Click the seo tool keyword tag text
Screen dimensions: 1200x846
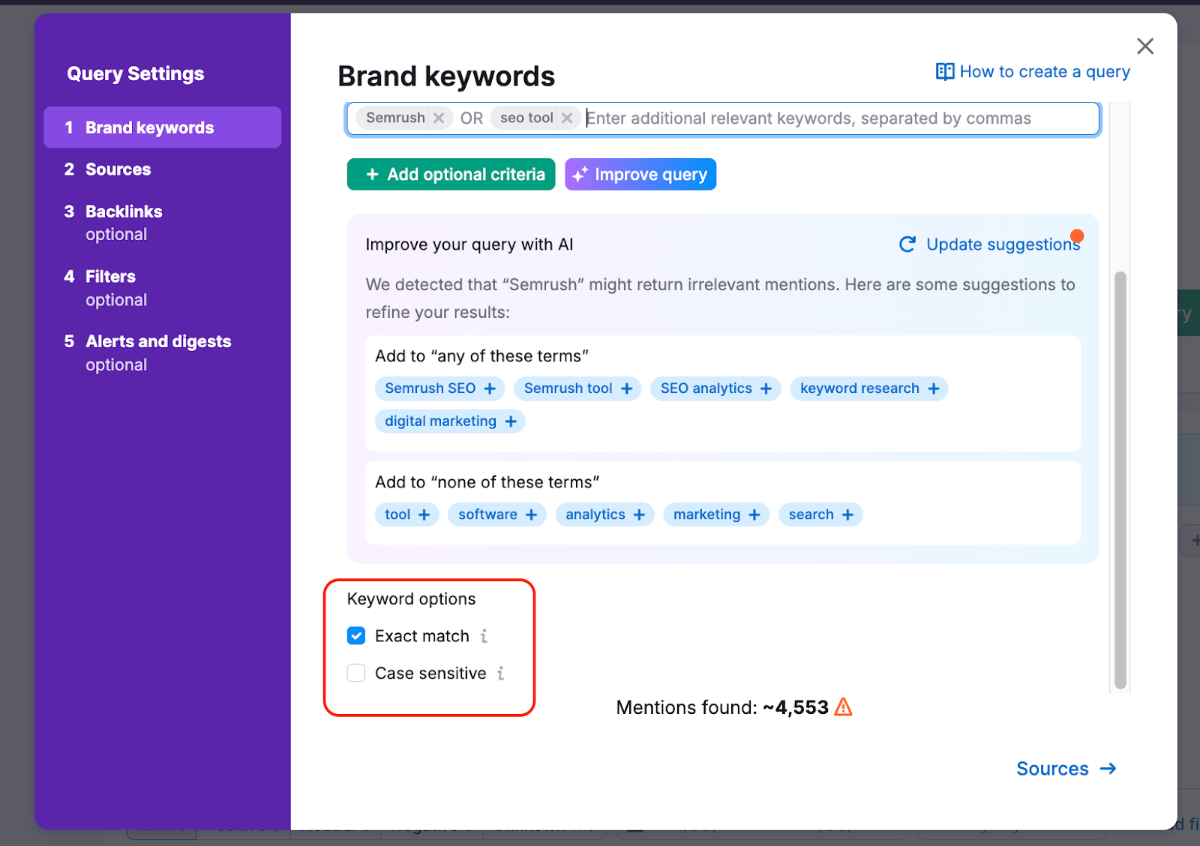[x=526, y=118]
